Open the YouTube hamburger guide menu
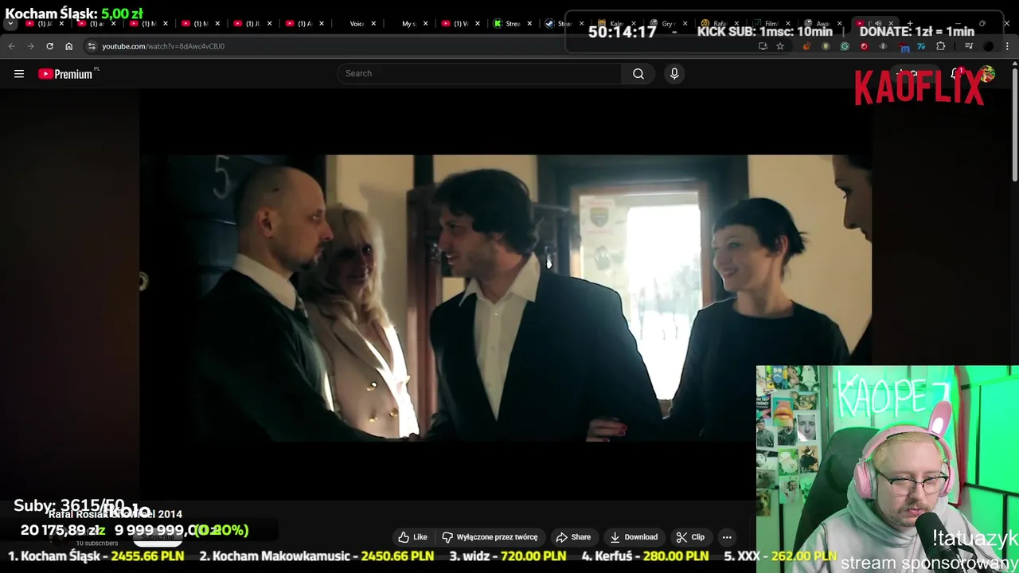Viewport: 1019px width, 573px height. point(19,73)
